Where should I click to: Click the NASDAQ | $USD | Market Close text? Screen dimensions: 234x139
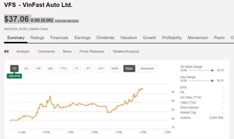tap(26, 29)
